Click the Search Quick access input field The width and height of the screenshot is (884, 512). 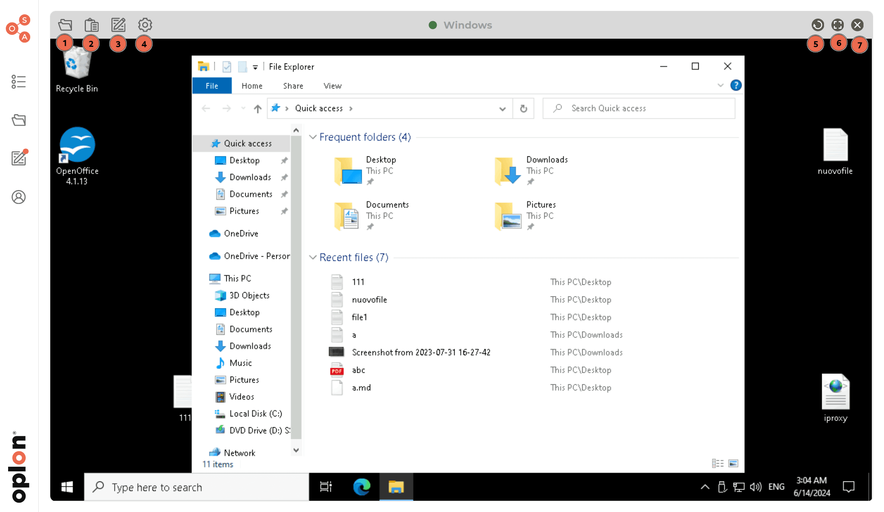(x=640, y=107)
